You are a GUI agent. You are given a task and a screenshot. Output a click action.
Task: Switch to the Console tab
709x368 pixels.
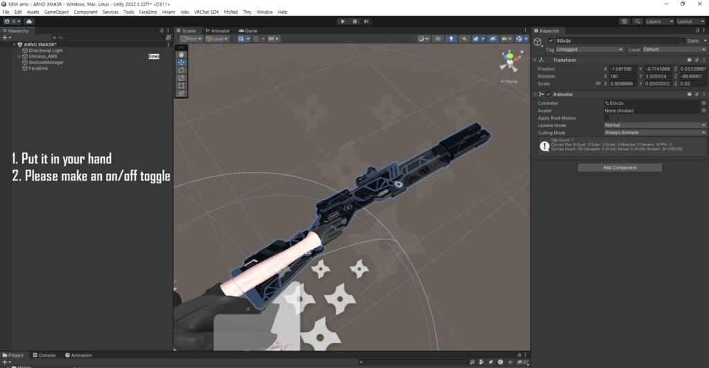coord(44,356)
